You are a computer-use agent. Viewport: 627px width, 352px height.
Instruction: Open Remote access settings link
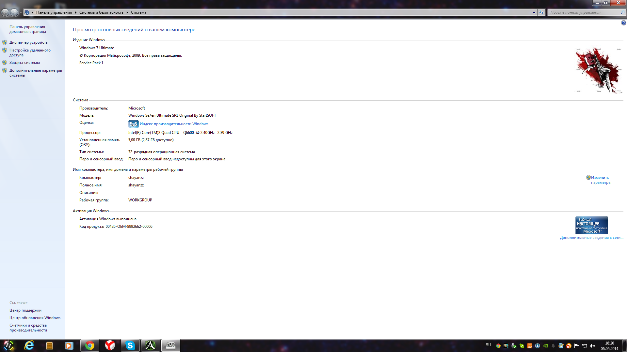[x=30, y=52]
